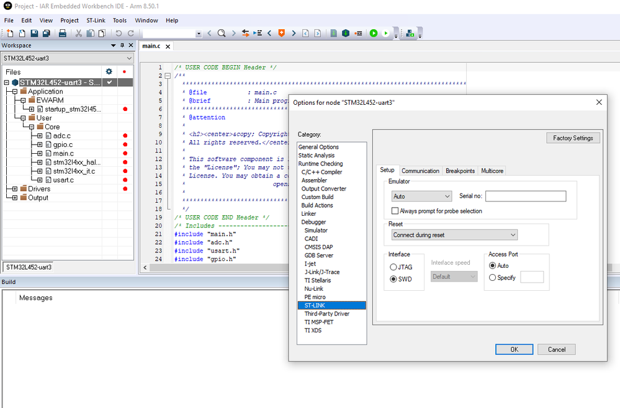Click the Redo toolbar icon

click(131, 33)
